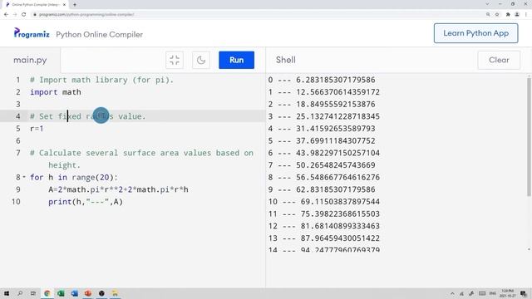Click output value 6.283185307179586

[x=336, y=80]
